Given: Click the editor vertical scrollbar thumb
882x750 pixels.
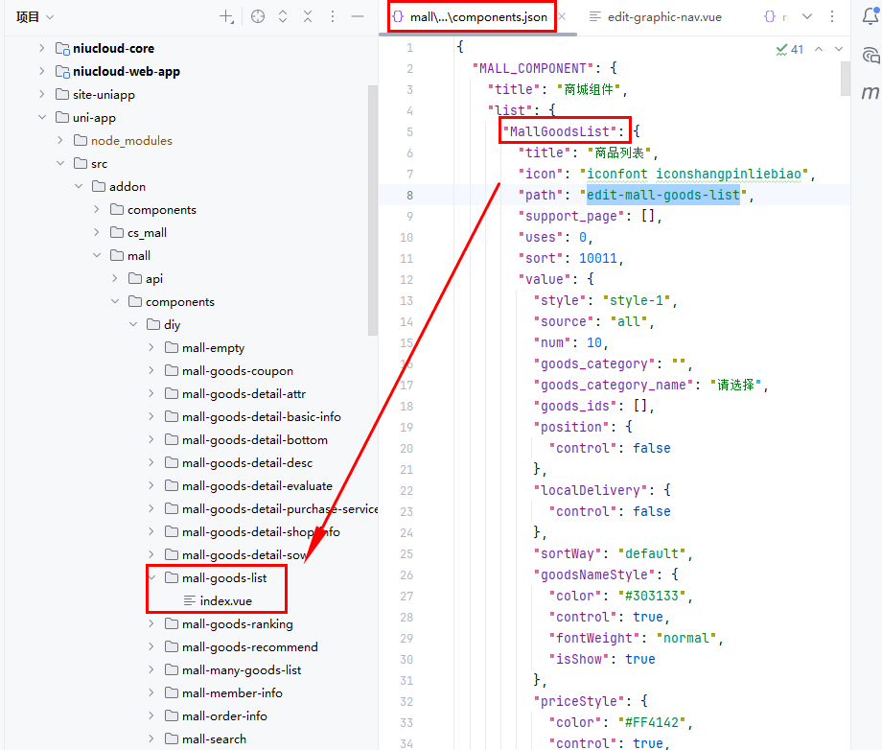Looking at the screenshot, I should pos(845,79).
